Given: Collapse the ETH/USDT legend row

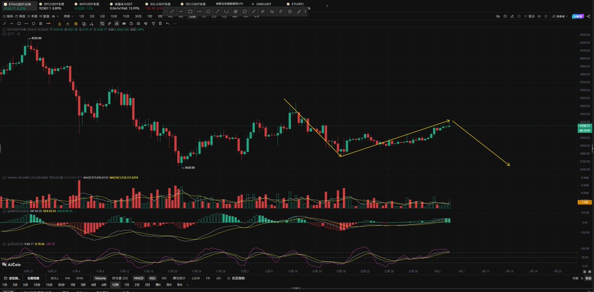Looking at the screenshot, I should pyautogui.click(x=4, y=30).
